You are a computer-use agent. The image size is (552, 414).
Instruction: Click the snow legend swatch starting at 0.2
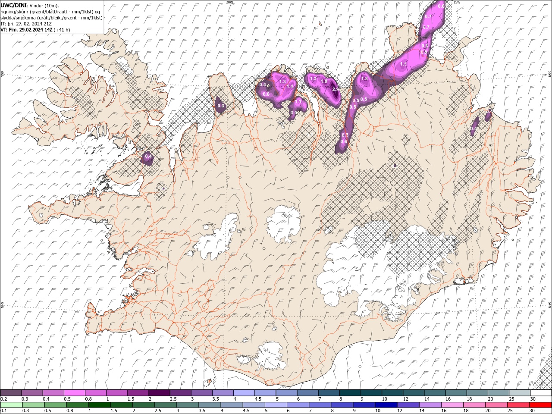(x=11, y=393)
